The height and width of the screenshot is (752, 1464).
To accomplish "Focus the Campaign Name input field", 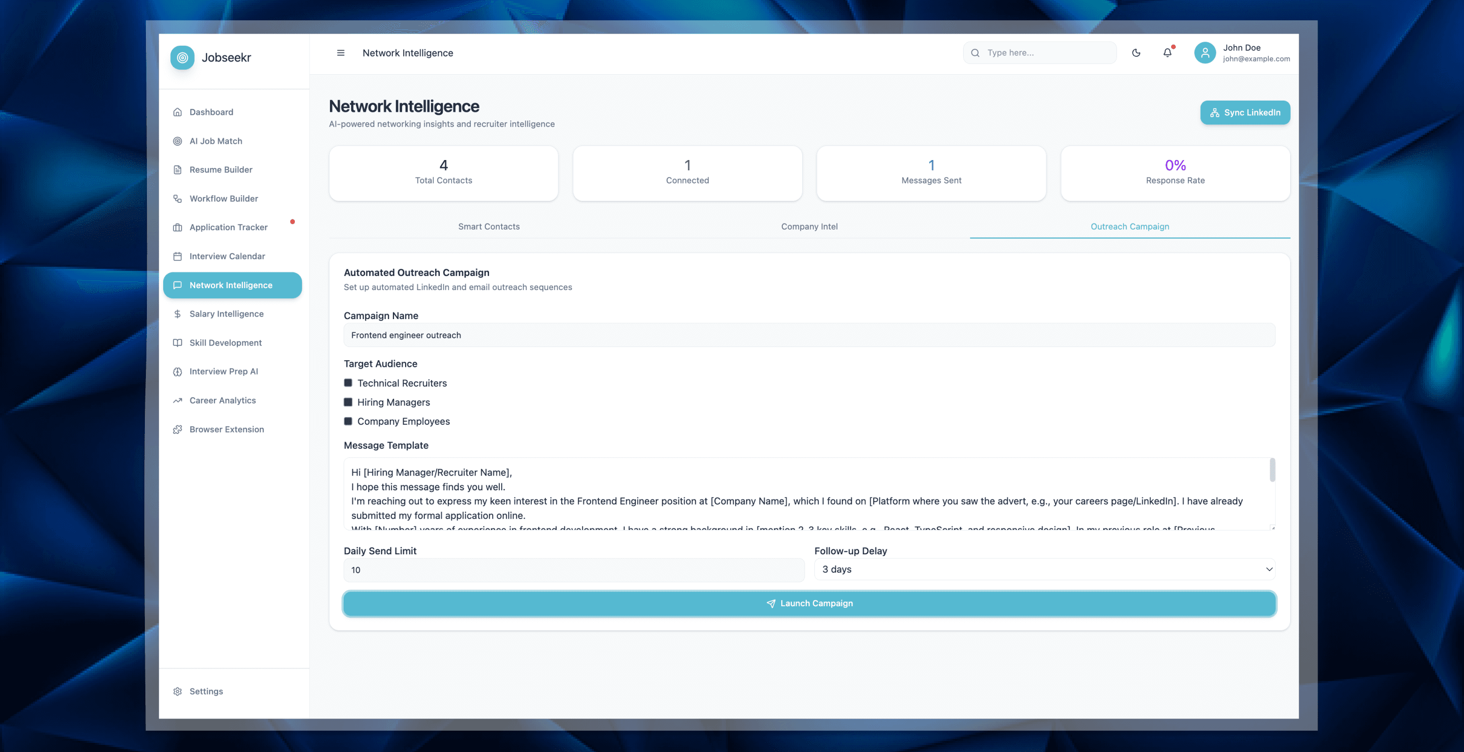I will click(809, 335).
